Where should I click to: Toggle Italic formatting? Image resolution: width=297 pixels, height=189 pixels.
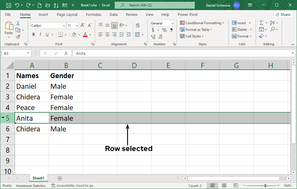pos(40,35)
